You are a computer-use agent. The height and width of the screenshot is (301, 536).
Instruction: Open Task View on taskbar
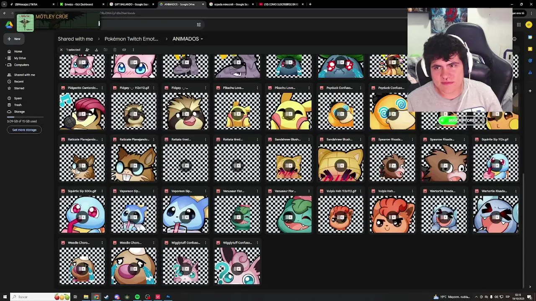(x=75, y=297)
